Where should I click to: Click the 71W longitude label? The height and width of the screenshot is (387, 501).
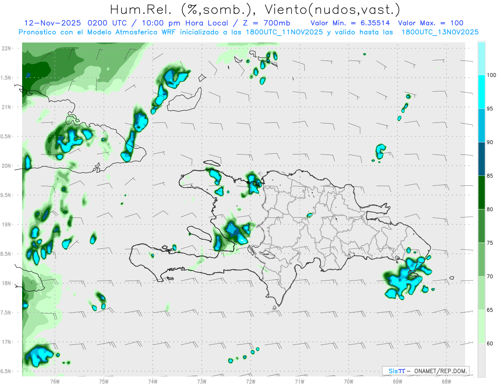coord(299,381)
